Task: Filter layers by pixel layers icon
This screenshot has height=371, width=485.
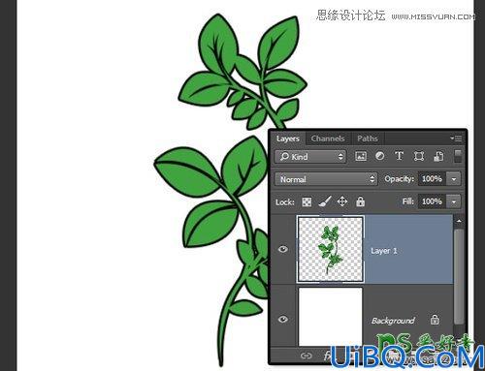Action: [x=361, y=156]
